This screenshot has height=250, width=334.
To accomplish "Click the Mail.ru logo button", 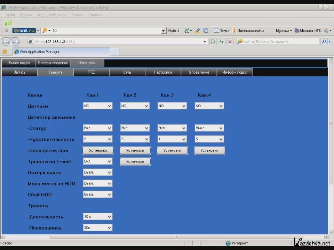I will (24, 31).
